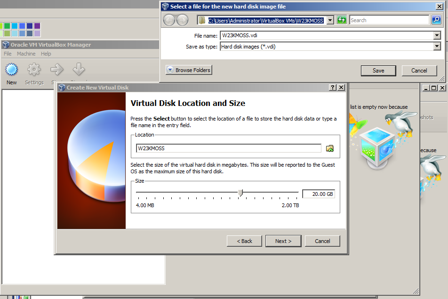Click the Discard down-arrow toolbar icon
448x299 pixels.
[79, 69]
